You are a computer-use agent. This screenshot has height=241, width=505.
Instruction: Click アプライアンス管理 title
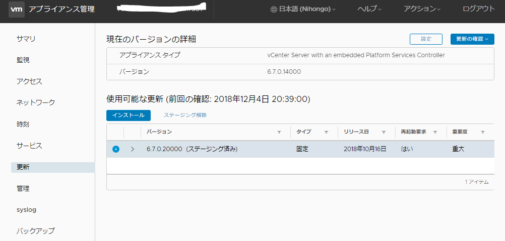pos(62,10)
